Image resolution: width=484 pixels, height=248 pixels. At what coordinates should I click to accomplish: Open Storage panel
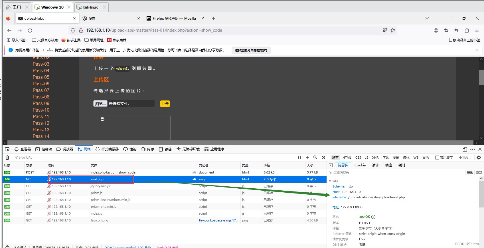pos(165,149)
